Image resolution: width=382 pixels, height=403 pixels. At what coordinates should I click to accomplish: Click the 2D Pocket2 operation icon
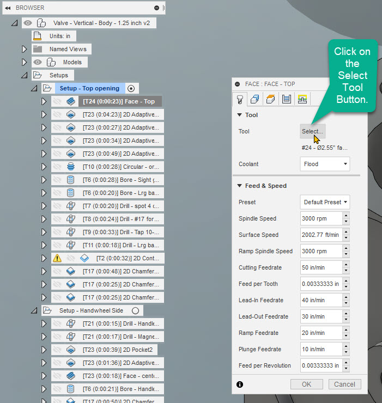point(71,350)
